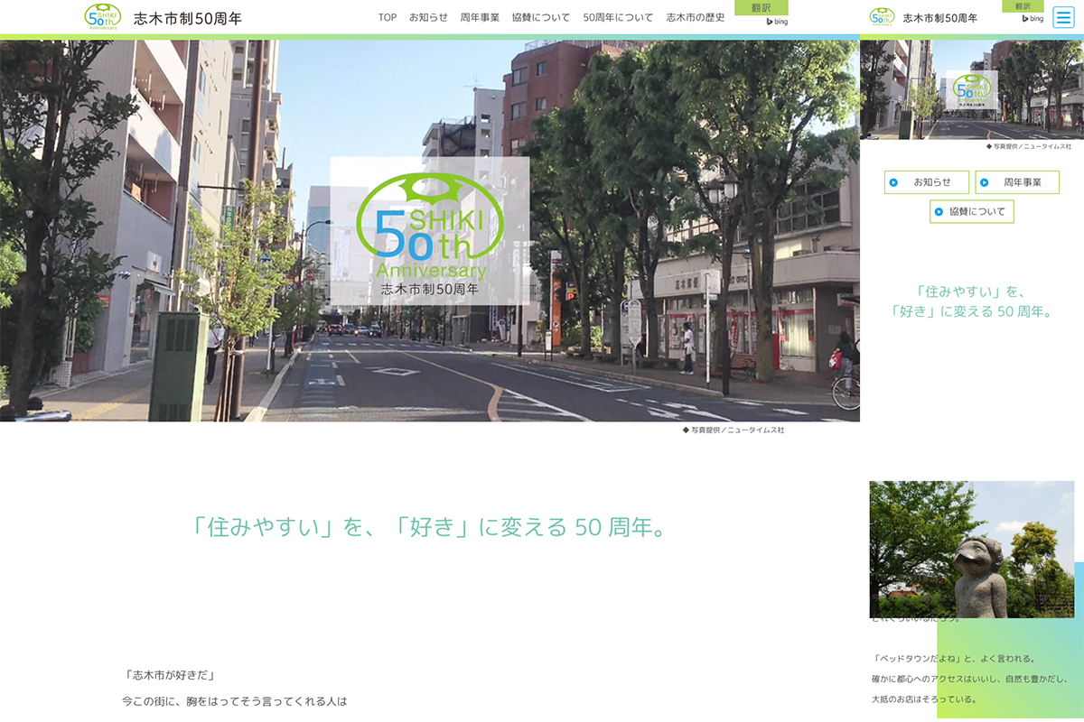The width and height of the screenshot is (1084, 722).
Task: Click the bing logo right of 志木市の歴史
Action: (776, 21)
